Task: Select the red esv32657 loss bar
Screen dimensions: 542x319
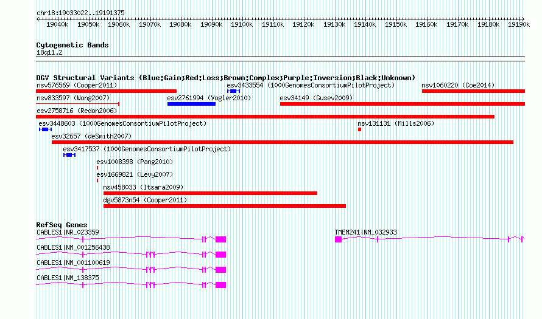Action: pyautogui.click(x=283, y=142)
